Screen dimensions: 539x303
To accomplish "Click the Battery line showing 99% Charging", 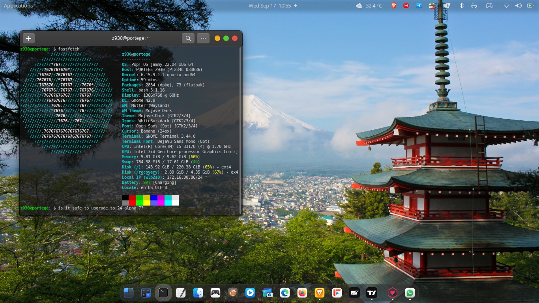I will (149, 182).
